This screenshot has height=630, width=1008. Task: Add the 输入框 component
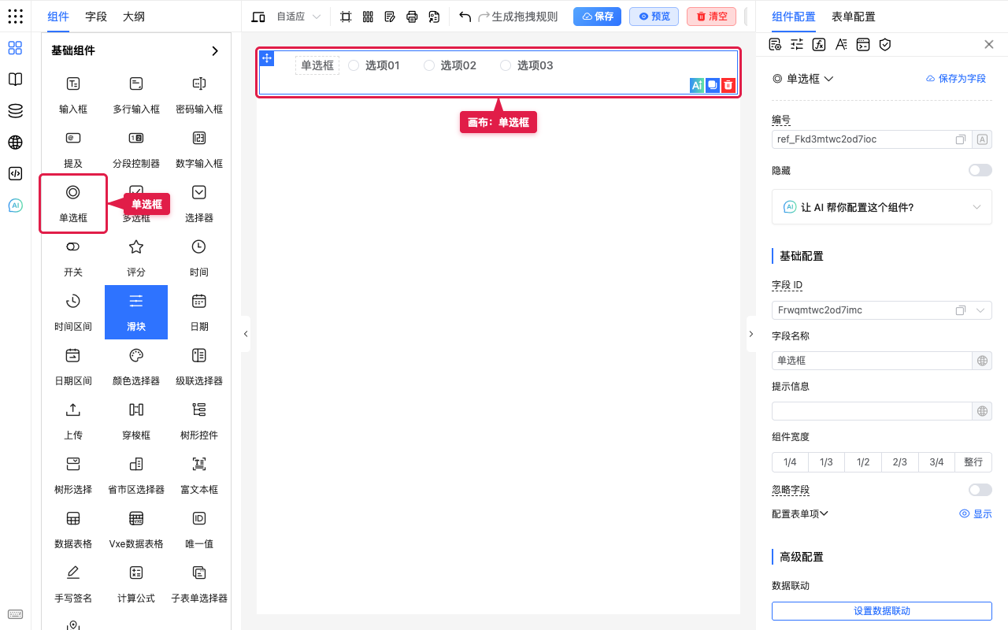(x=73, y=94)
